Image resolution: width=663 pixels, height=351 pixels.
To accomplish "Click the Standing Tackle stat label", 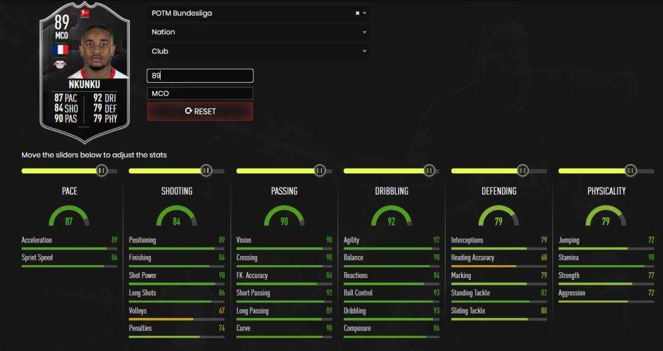I will (471, 293).
